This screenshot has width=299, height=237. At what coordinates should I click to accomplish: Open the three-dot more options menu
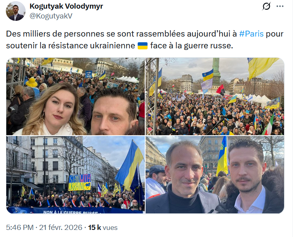280,6
